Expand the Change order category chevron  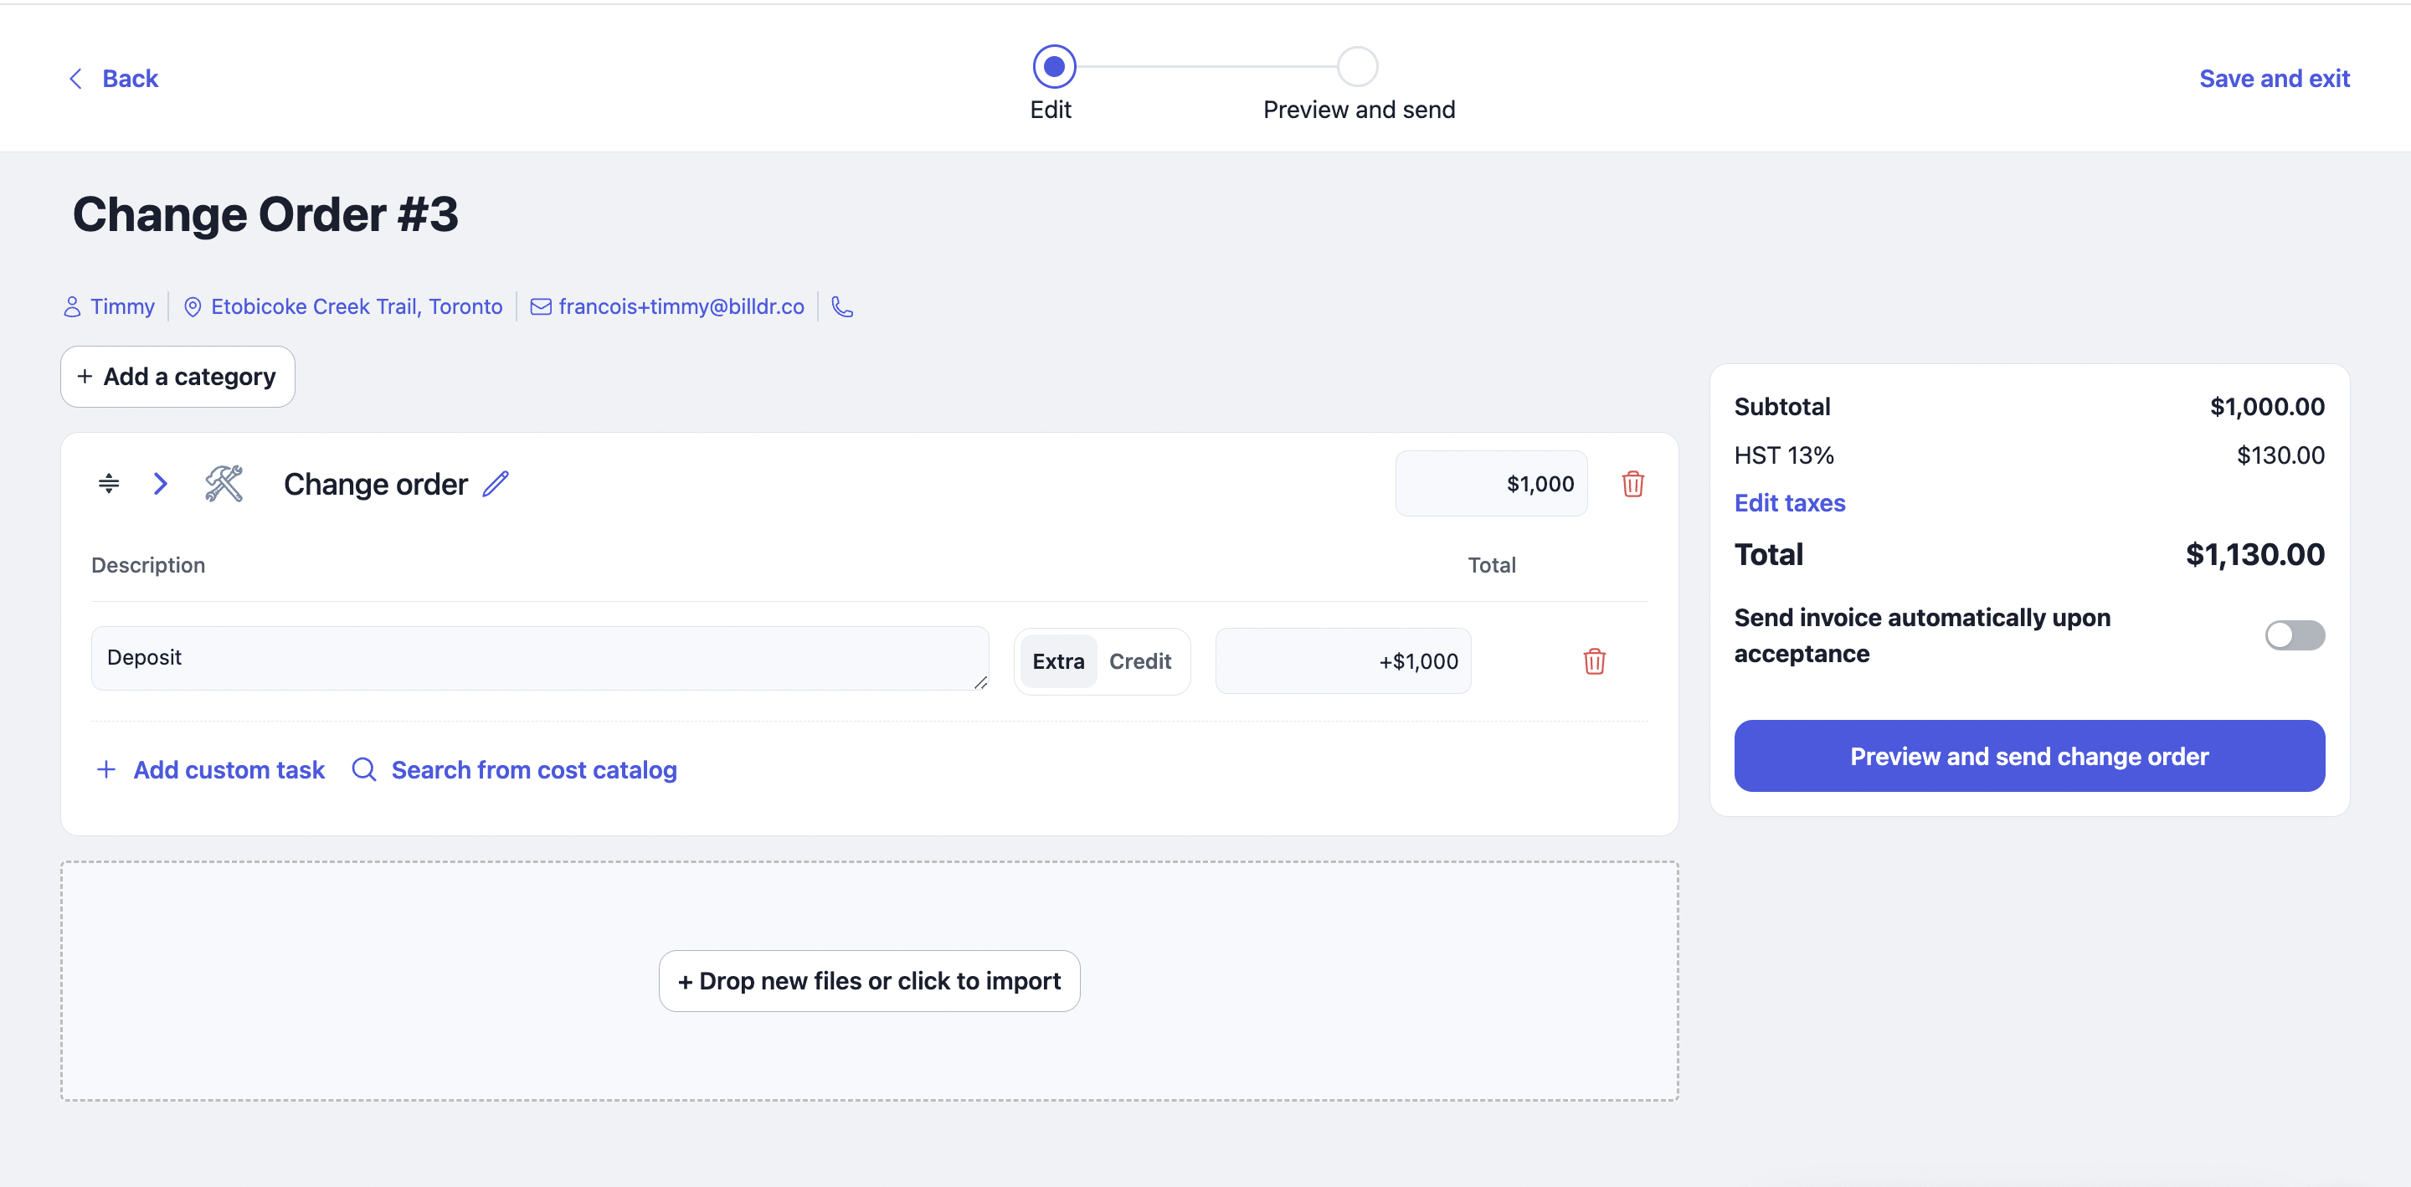(161, 484)
